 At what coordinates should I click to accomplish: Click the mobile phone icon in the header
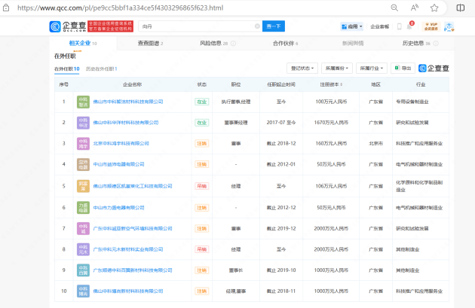[400, 26]
